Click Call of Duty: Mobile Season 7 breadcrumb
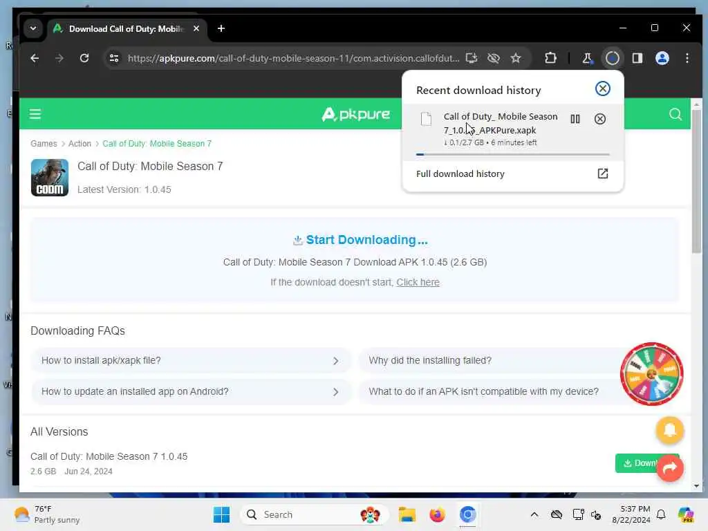 157,144
